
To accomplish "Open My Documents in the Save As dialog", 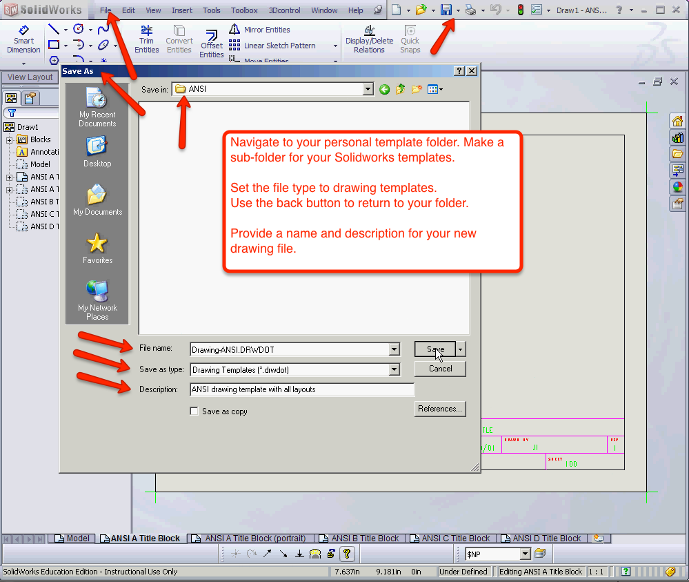I will (x=97, y=200).
